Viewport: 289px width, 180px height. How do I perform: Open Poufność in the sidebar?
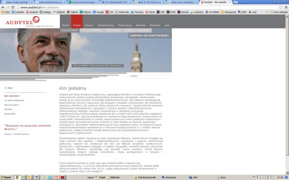point(10,114)
